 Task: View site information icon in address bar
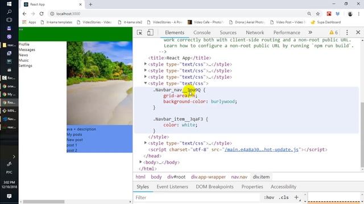(x=52, y=14)
